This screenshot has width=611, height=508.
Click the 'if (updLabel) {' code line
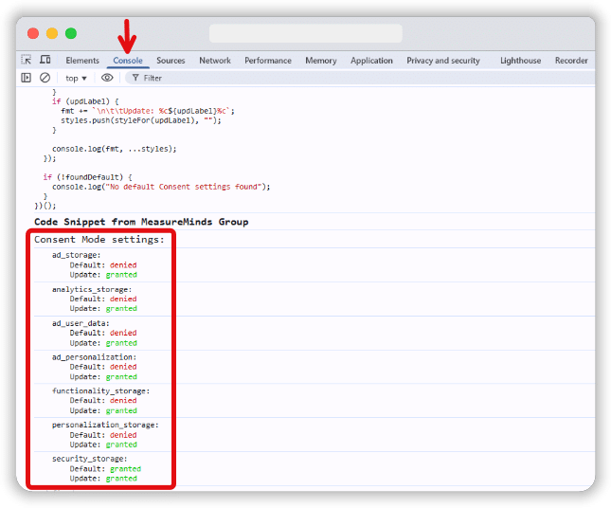(85, 101)
